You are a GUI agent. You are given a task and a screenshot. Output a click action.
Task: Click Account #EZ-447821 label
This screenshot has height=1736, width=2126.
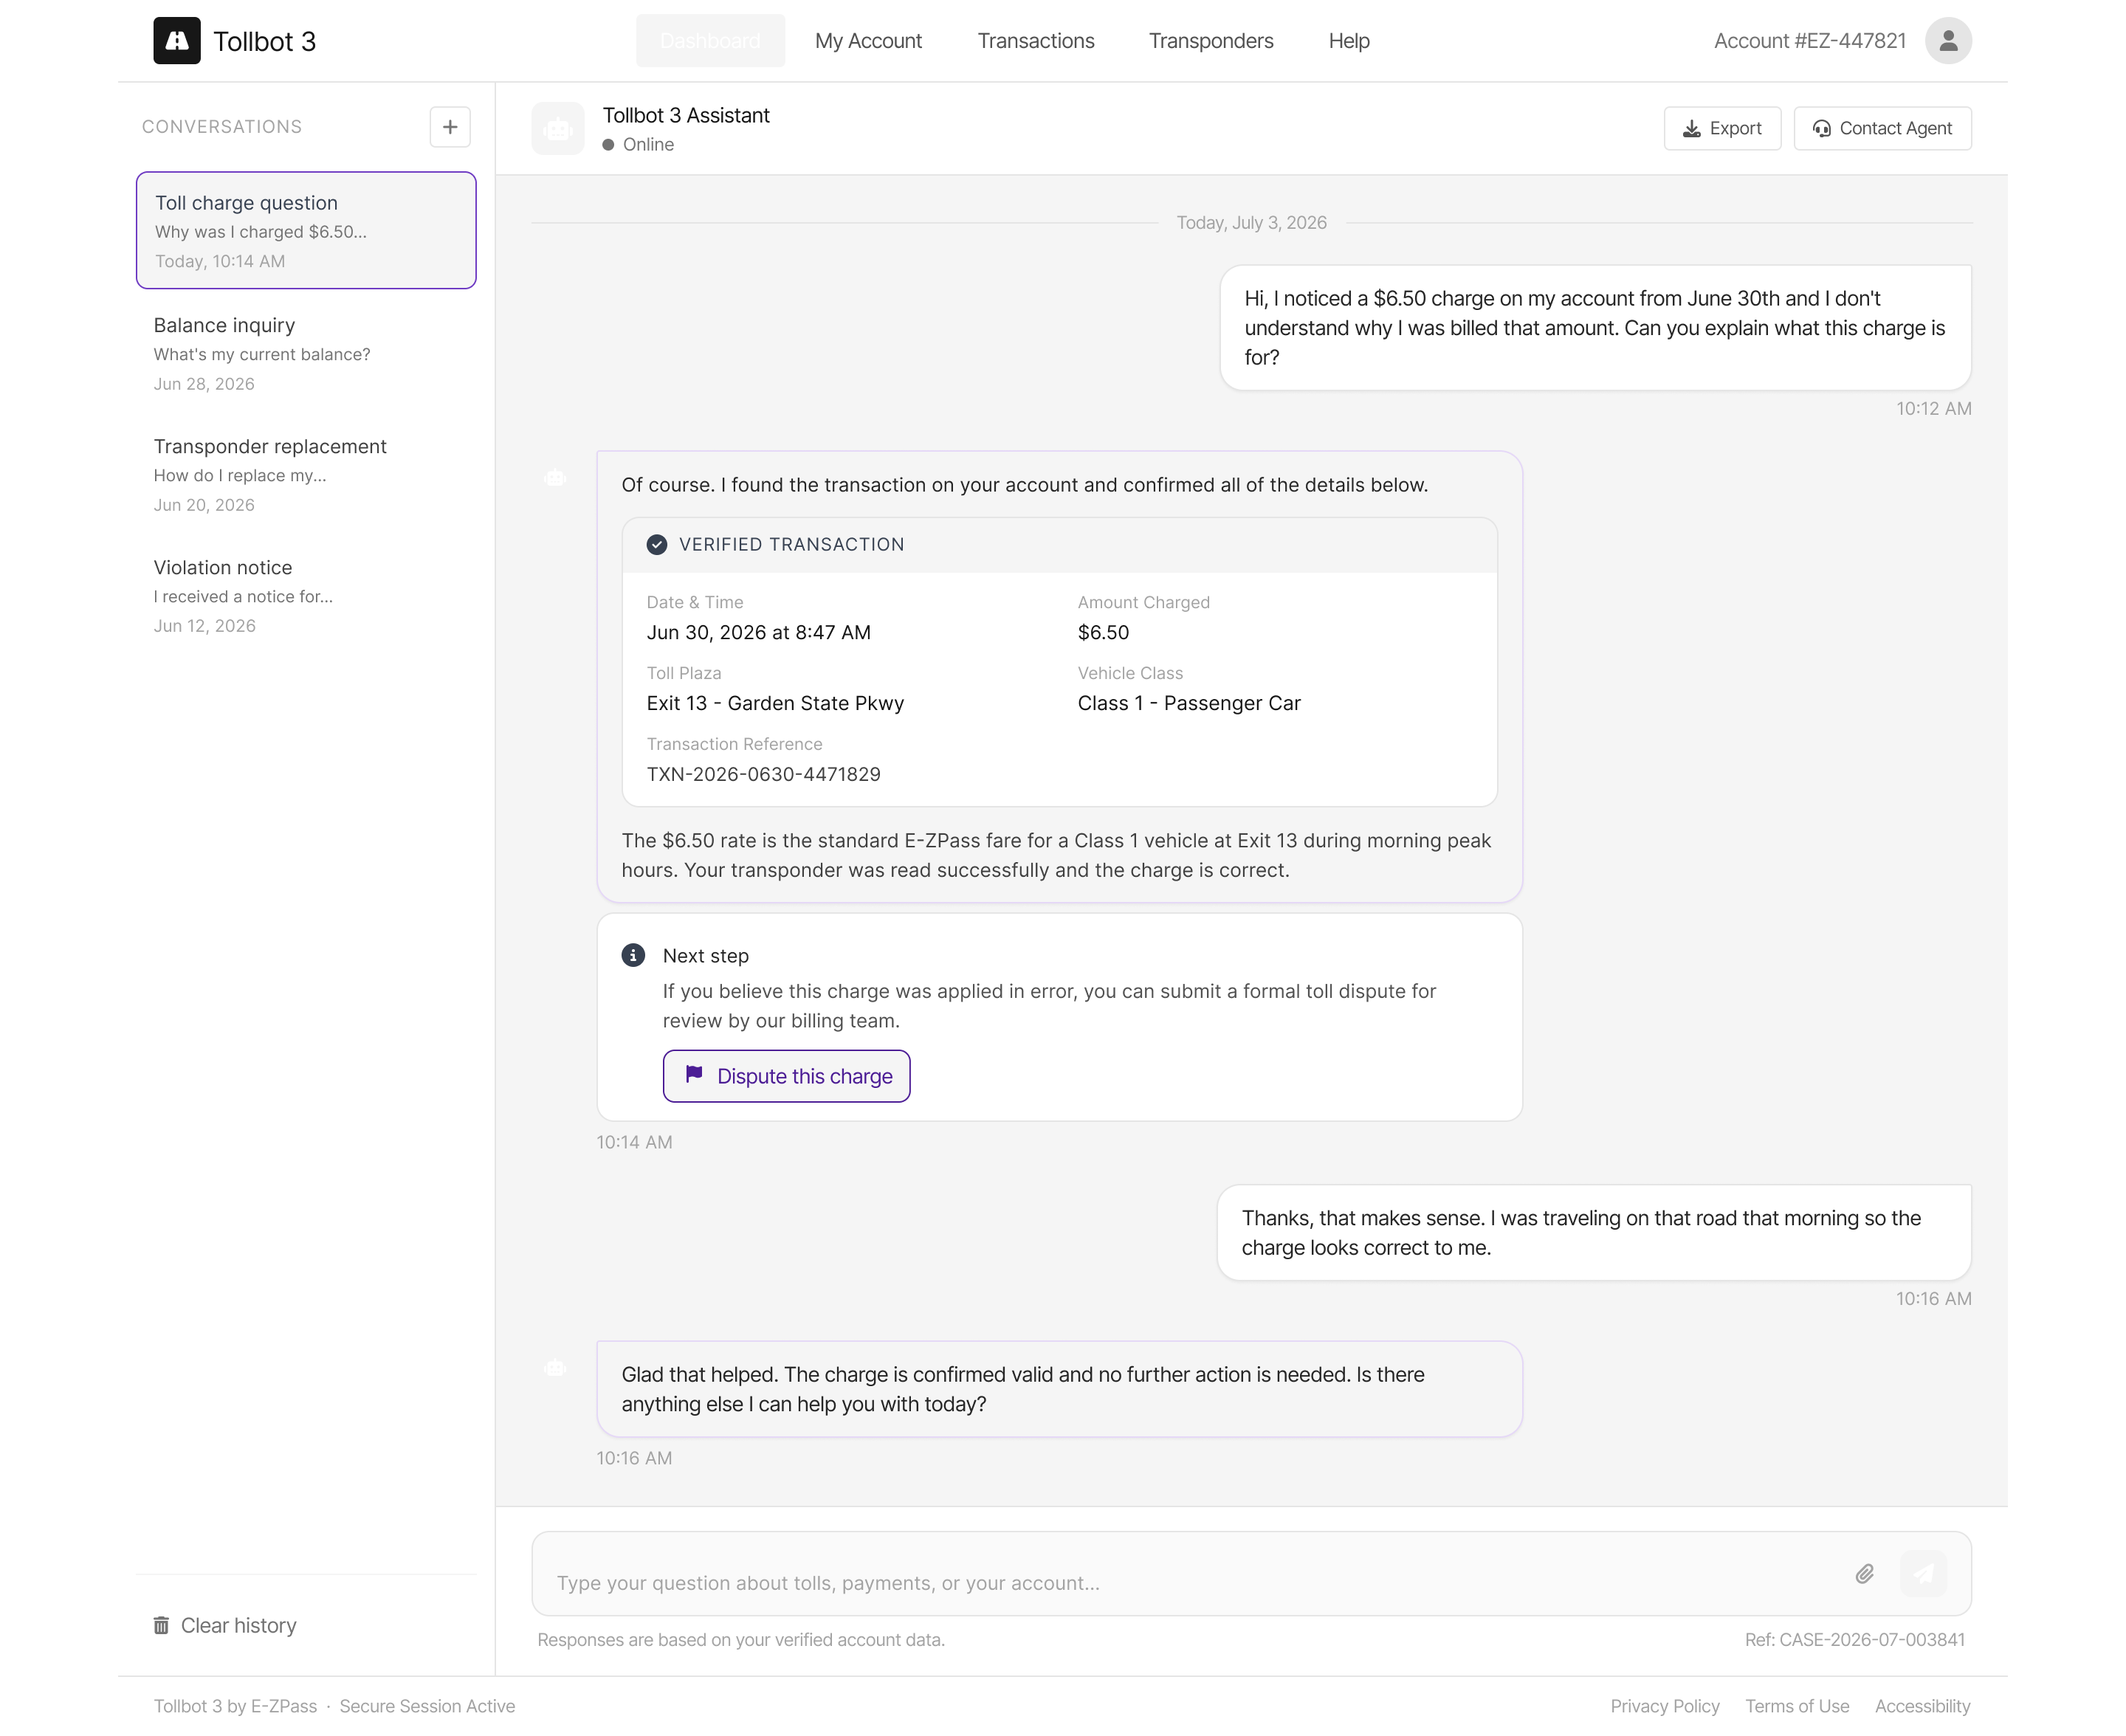1809,41
